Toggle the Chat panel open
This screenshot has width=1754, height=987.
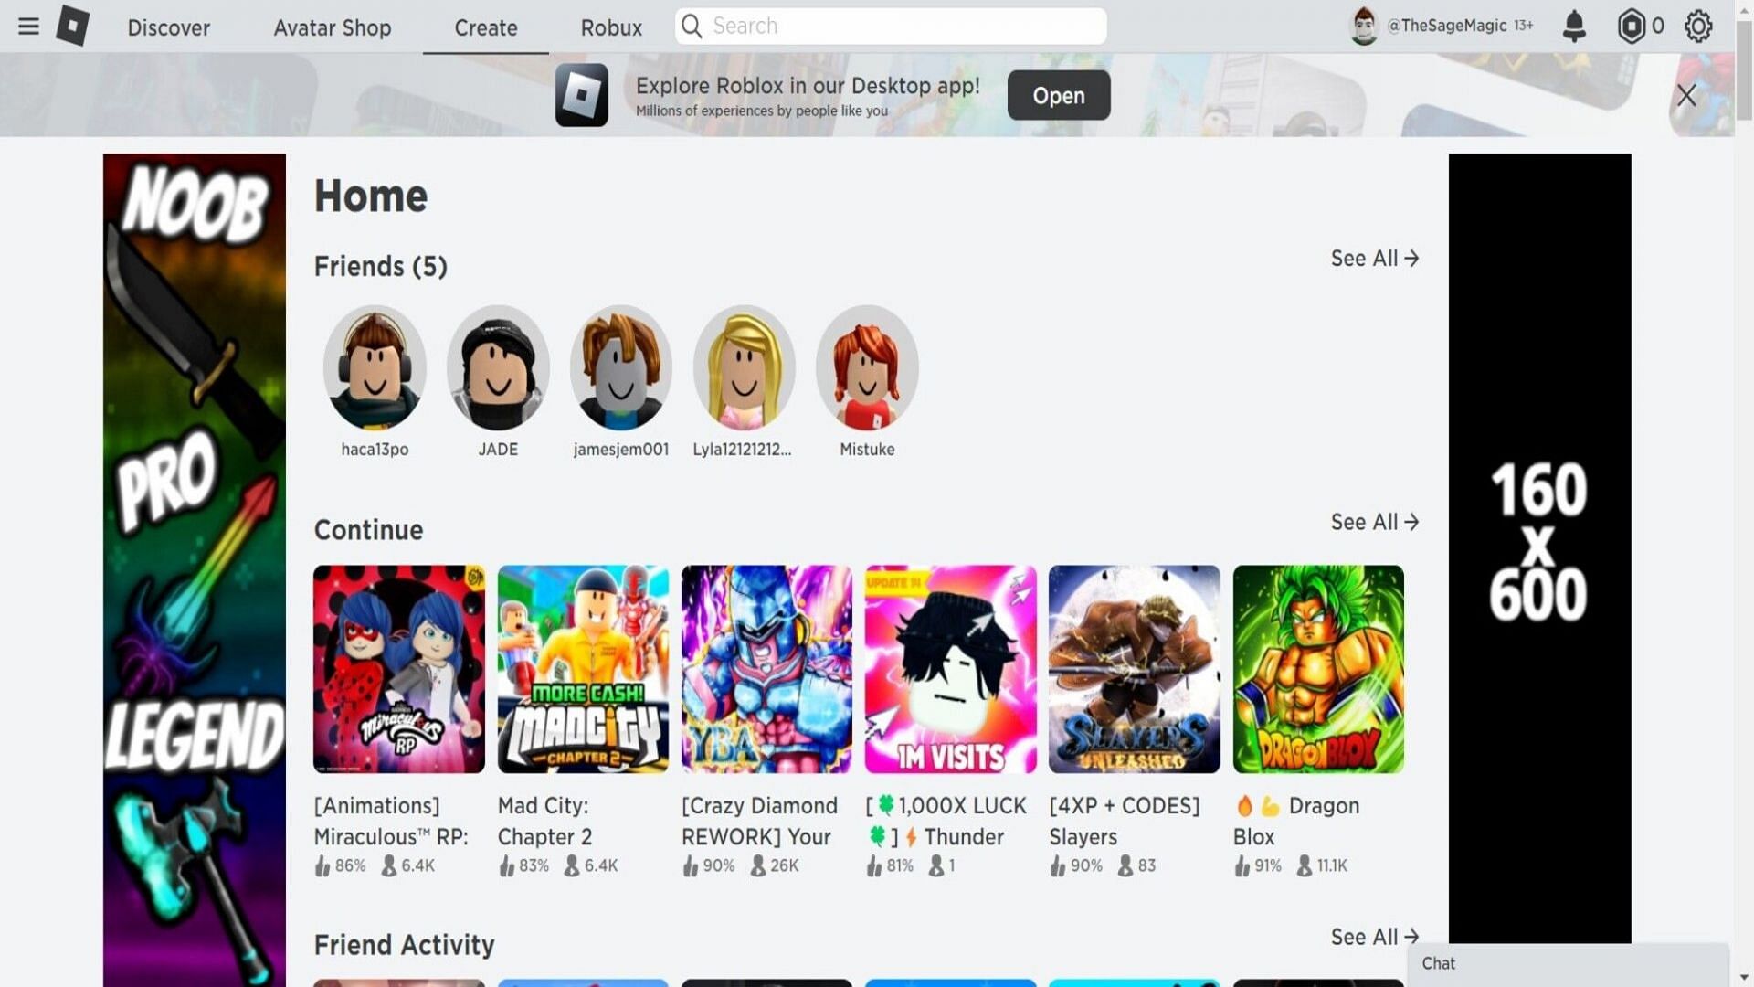click(1566, 964)
